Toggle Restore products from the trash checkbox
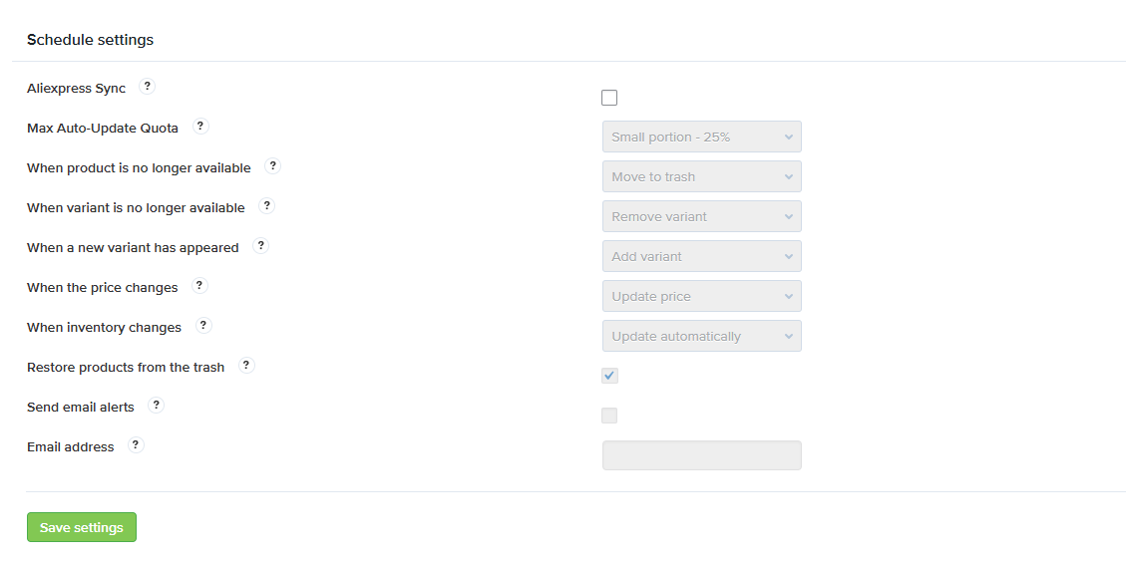Screen dimensions: 1126x562 [x=609, y=376]
